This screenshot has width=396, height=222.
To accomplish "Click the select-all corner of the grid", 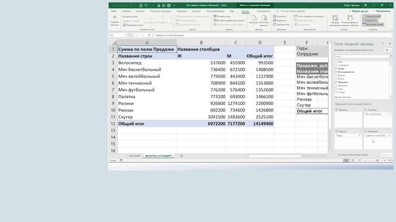I will 114,43.
